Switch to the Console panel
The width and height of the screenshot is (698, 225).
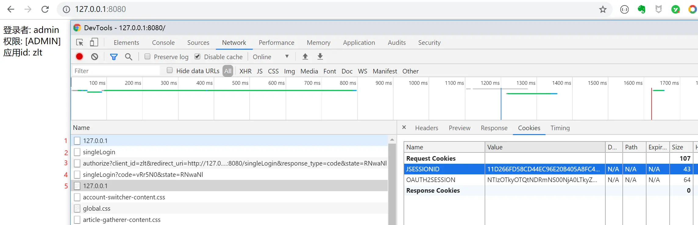pyautogui.click(x=163, y=43)
